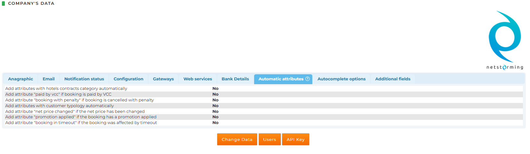
Task: Click the Change Data button
Action: [237, 139]
